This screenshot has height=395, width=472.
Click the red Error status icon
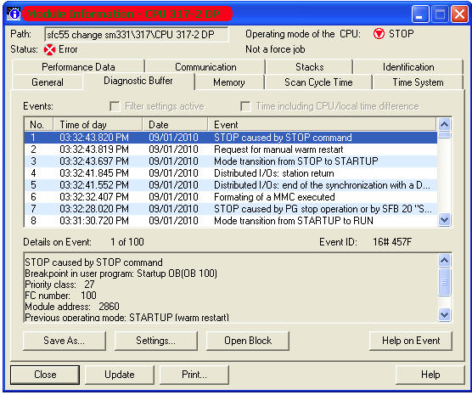tap(49, 49)
